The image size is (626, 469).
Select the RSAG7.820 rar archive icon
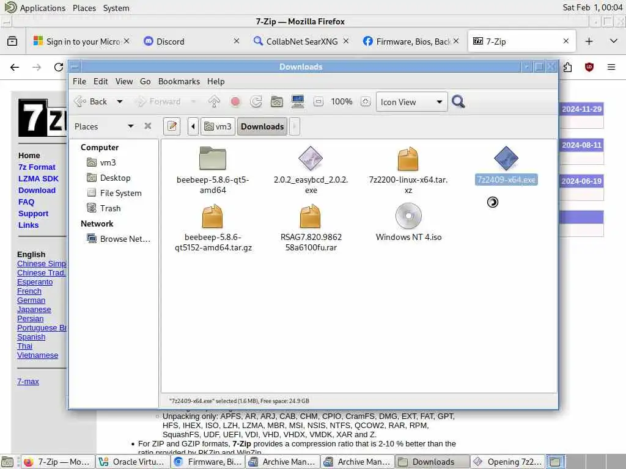(310, 216)
